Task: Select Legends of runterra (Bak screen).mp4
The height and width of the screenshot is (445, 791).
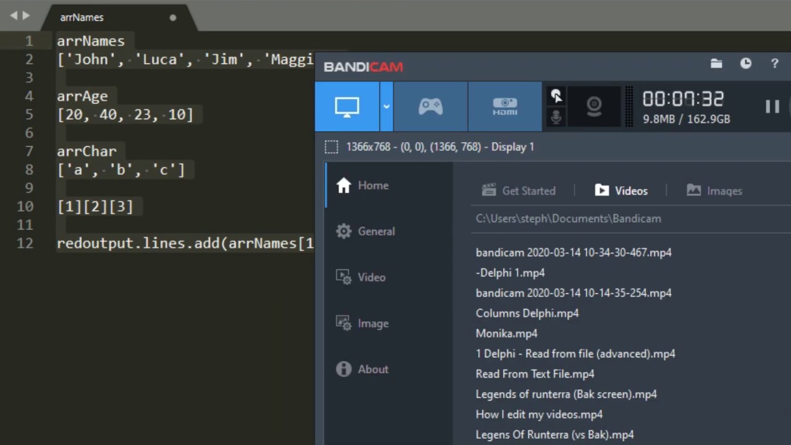Action: [x=566, y=394]
